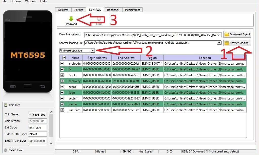Click the EMMC Flash label
Image resolution: width=259 pixels, height=155 pixels.
[x=16, y=150]
